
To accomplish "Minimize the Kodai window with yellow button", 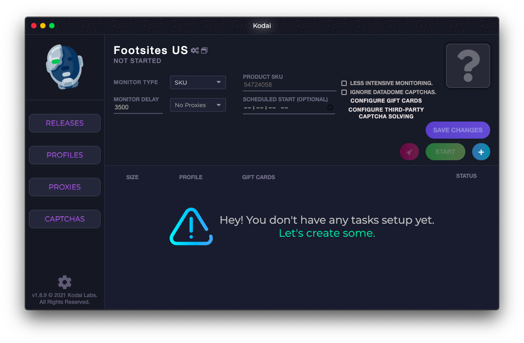I will click(43, 26).
